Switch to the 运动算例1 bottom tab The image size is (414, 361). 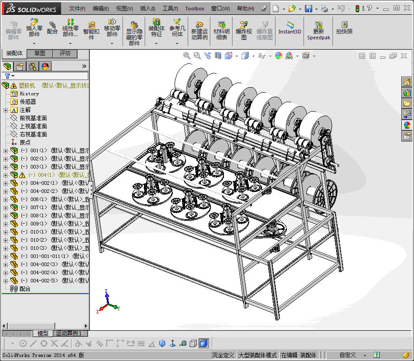[69, 333]
